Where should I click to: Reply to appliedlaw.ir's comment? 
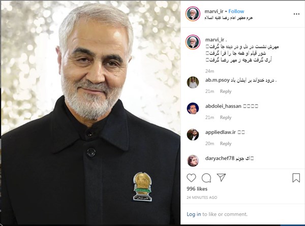[226, 143]
